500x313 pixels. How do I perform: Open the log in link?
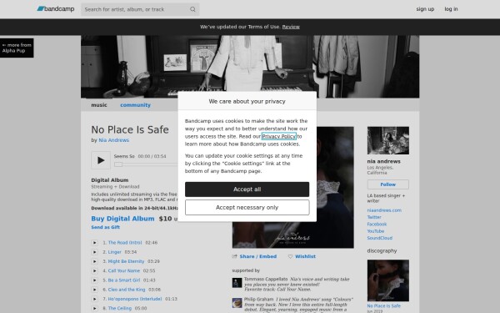point(451,9)
